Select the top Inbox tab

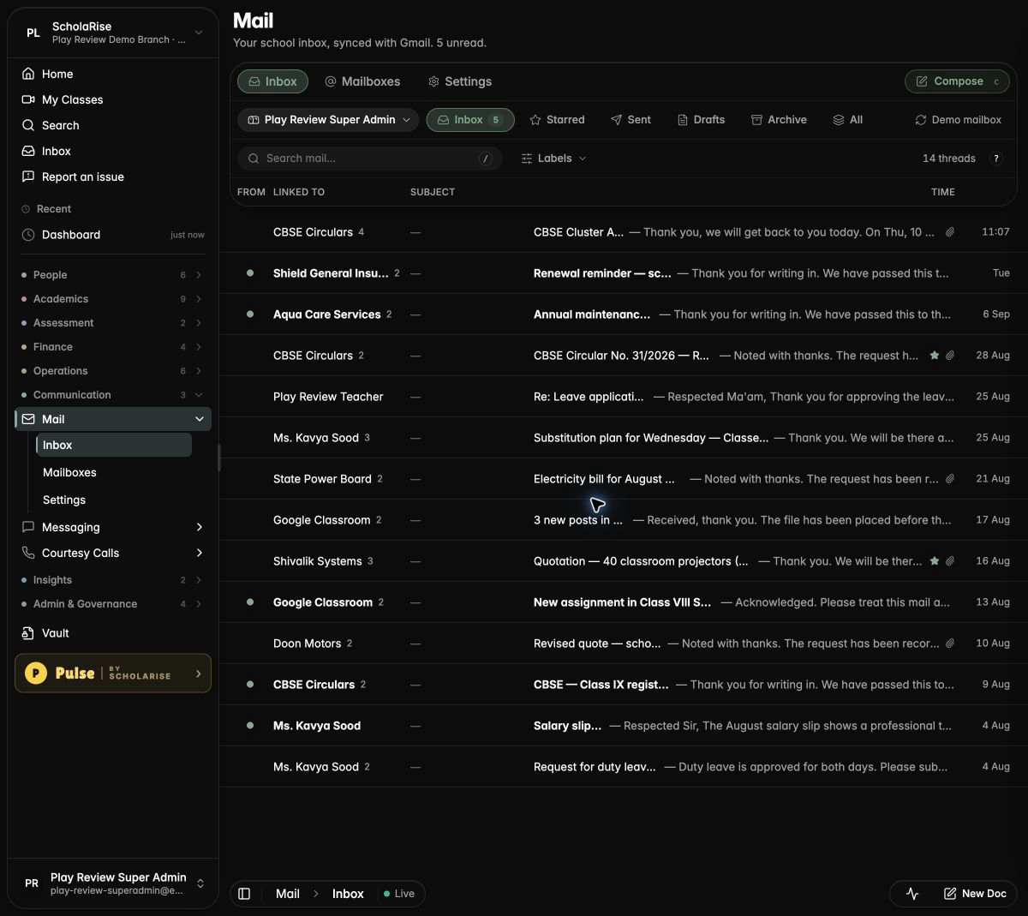pyautogui.click(x=272, y=81)
